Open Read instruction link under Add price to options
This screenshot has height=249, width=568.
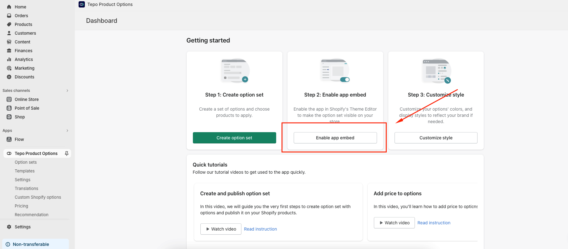click(434, 223)
